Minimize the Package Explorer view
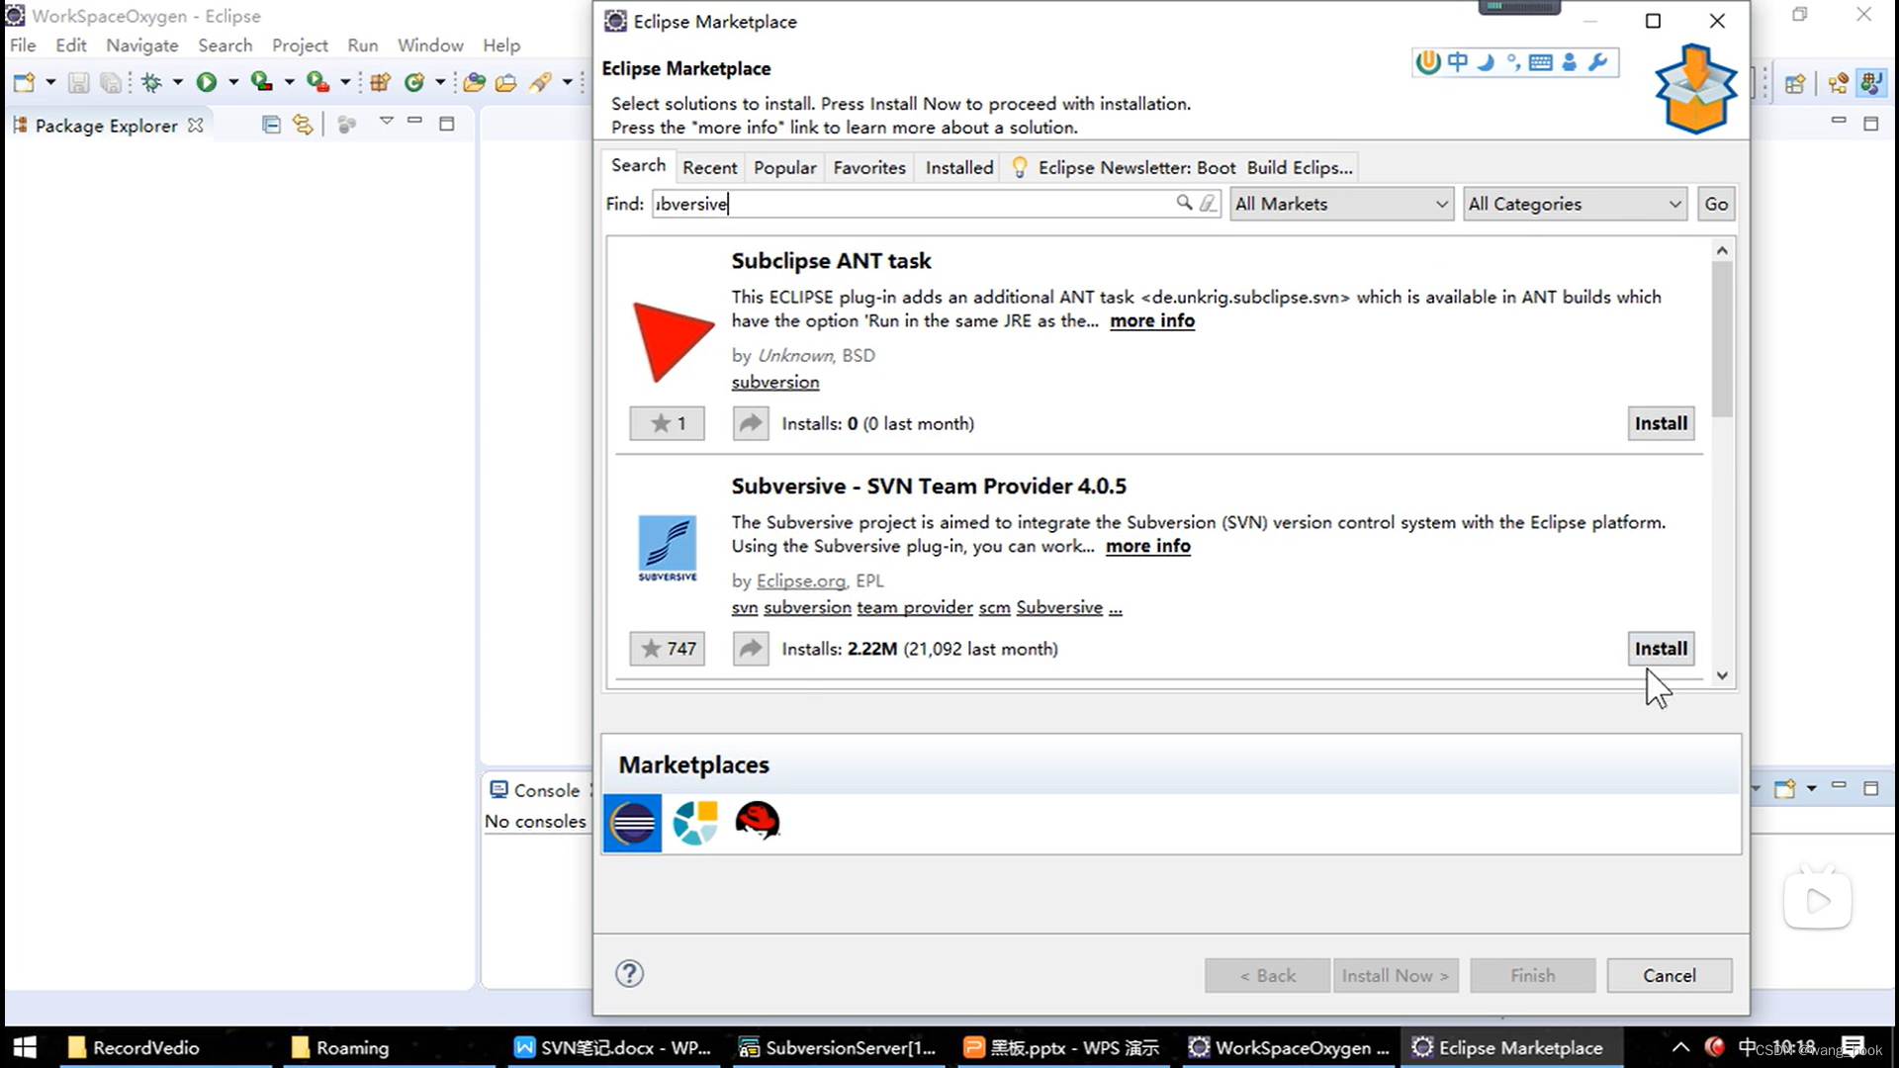Viewport: 1899px width, 1068px height. pos(415,122)
